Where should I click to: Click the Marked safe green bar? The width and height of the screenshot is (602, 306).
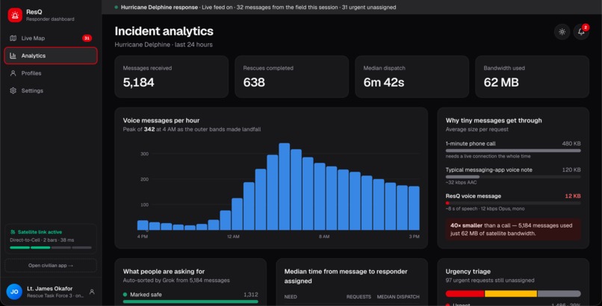click(190, 302)
